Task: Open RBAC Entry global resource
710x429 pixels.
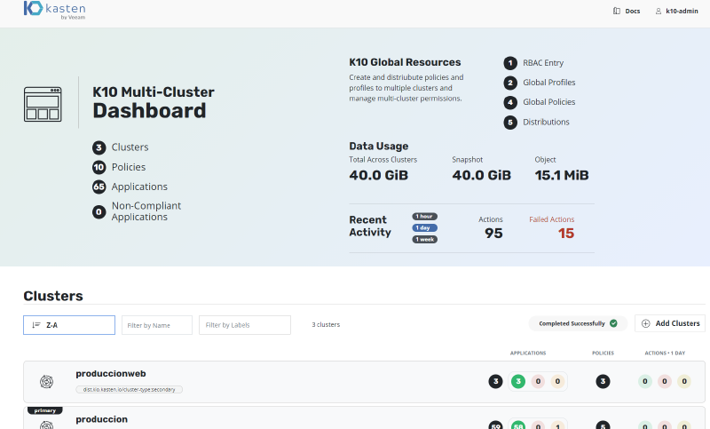Action: click(x=543, y=63)
